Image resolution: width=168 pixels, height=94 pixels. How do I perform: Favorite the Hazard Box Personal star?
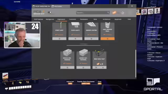[83, 67]
